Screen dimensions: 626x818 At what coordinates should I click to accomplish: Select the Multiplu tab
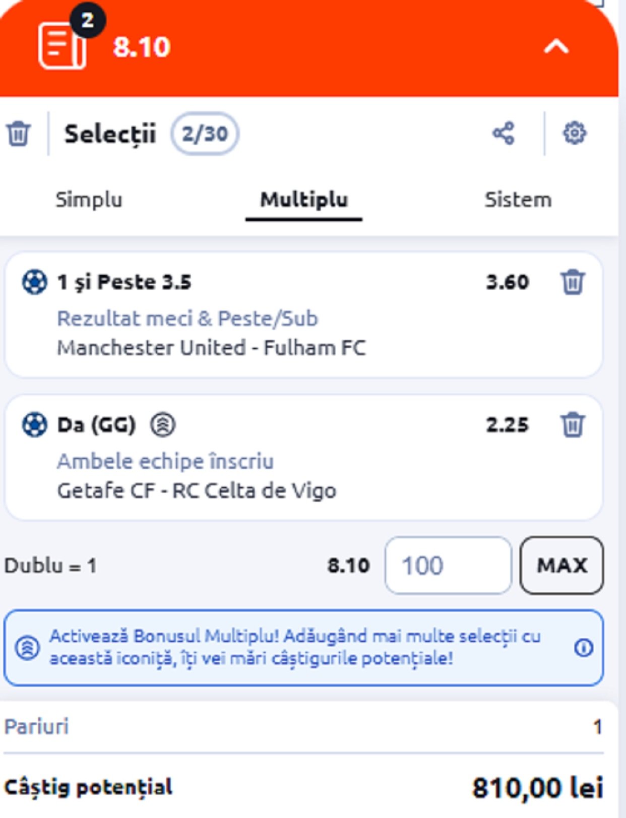tap(303, 200)
